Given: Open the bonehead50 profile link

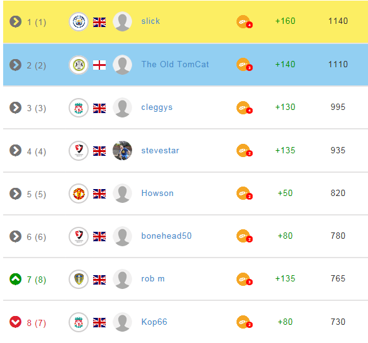Looking at the screenshot, I should (x=167, y=236).
